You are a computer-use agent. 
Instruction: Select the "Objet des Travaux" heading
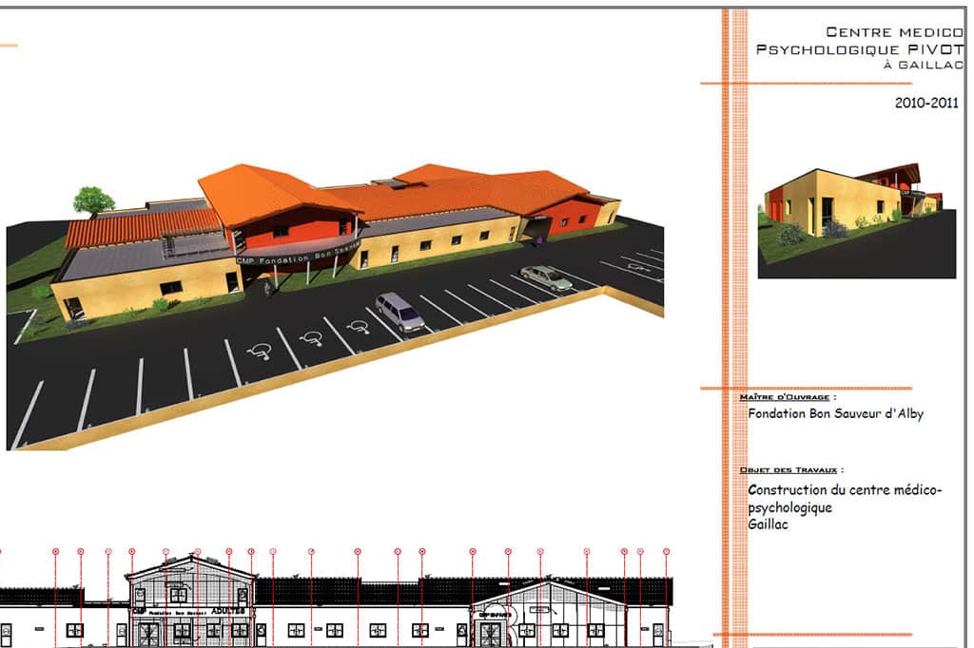789,470
